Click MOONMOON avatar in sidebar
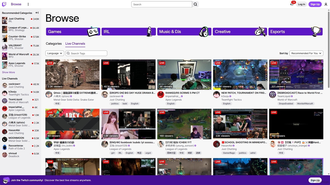 (x=5, y=139)
